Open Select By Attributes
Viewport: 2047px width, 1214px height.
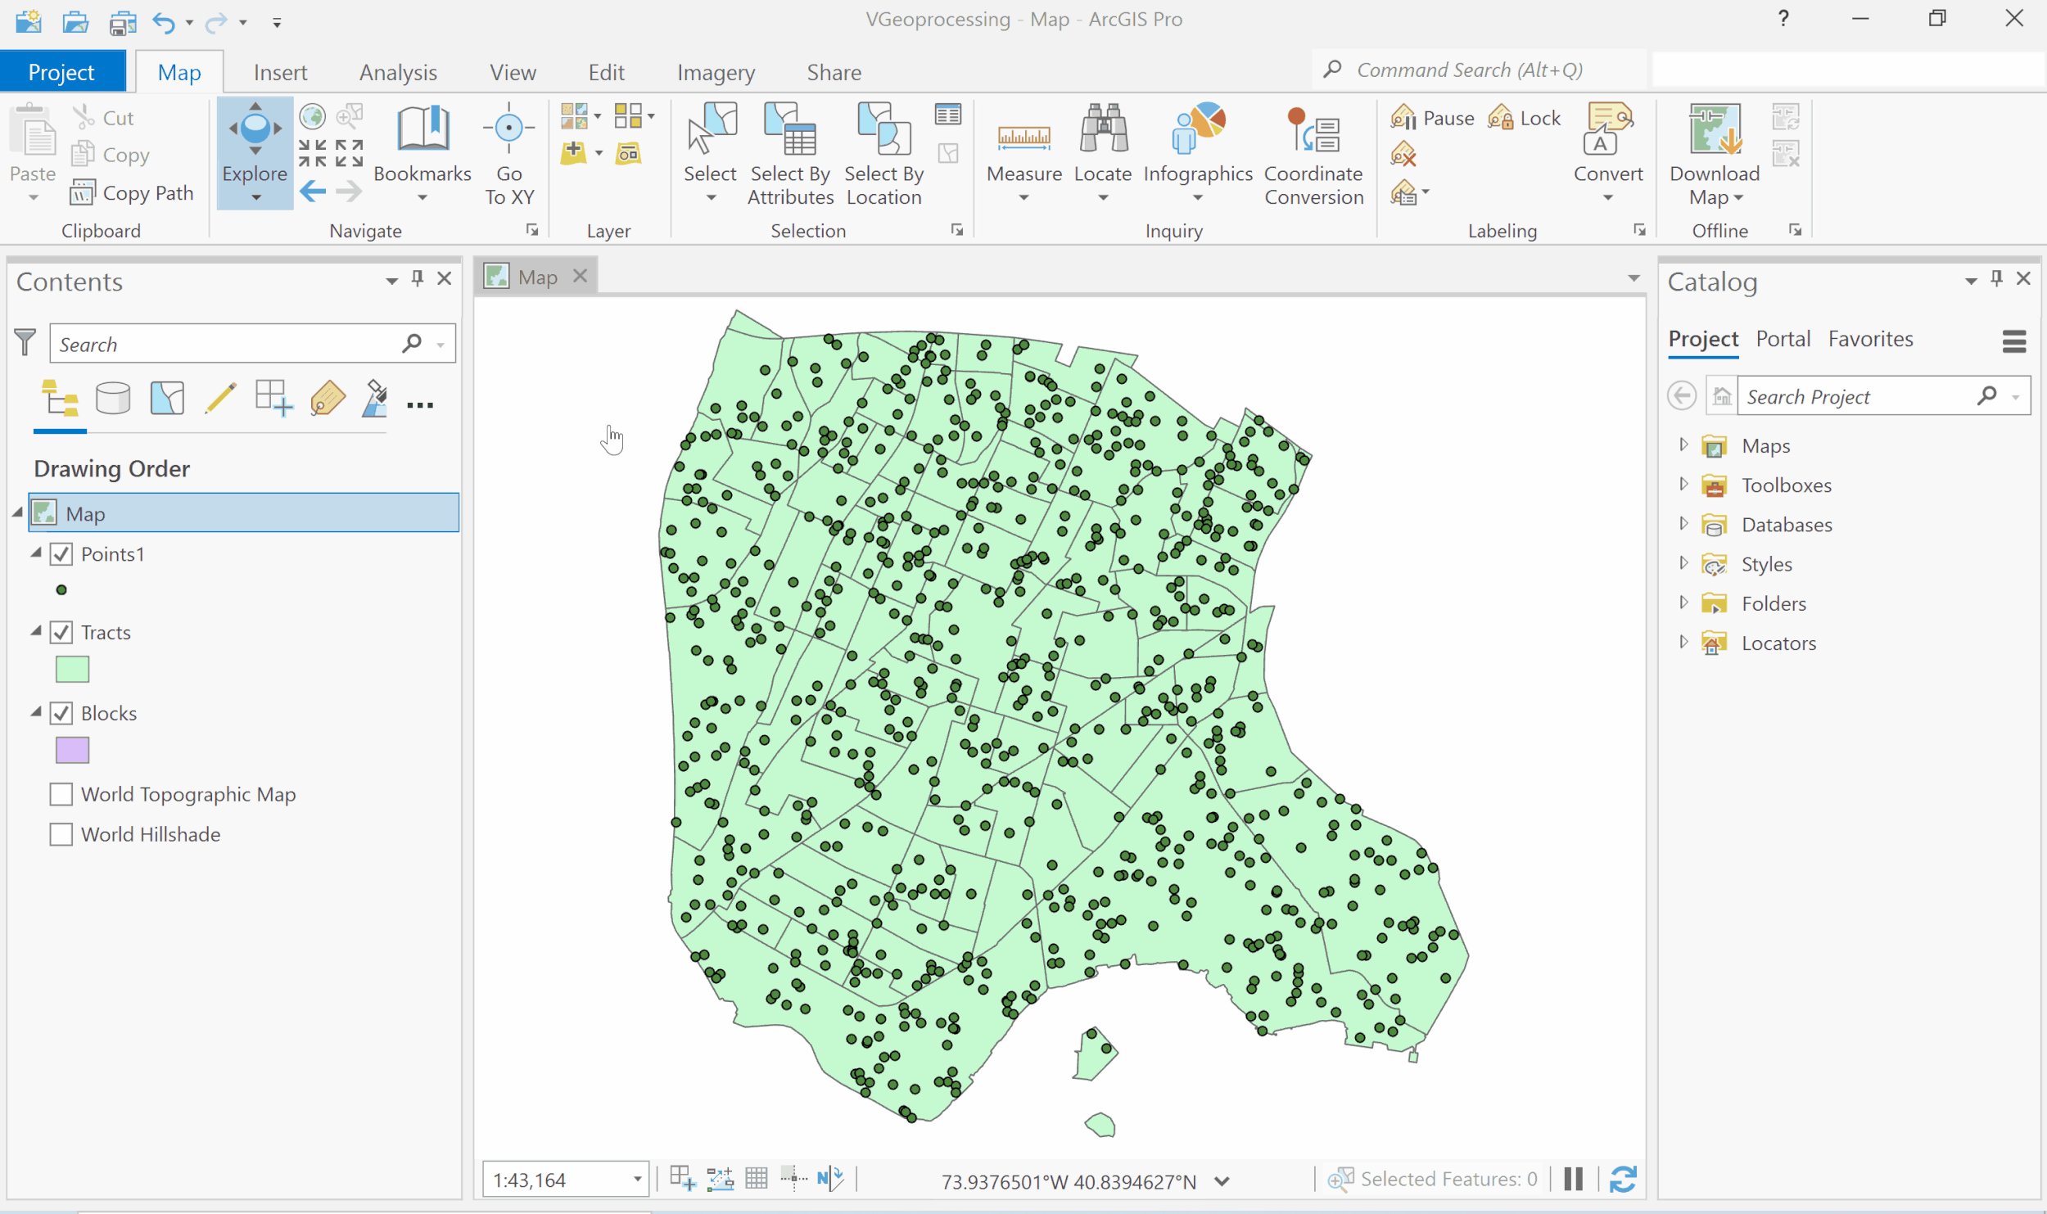[789, 151]
